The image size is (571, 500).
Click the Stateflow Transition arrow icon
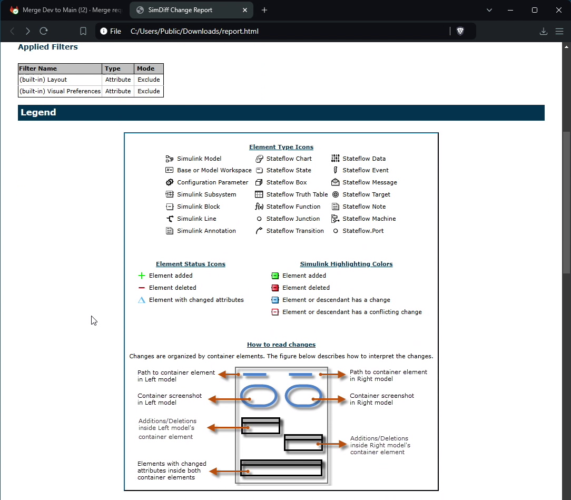click(x=259, y=231)
